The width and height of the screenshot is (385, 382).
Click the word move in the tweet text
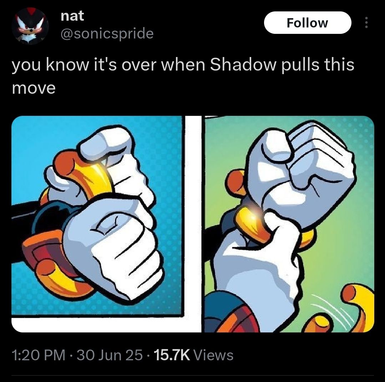click(x=34, y=88)
